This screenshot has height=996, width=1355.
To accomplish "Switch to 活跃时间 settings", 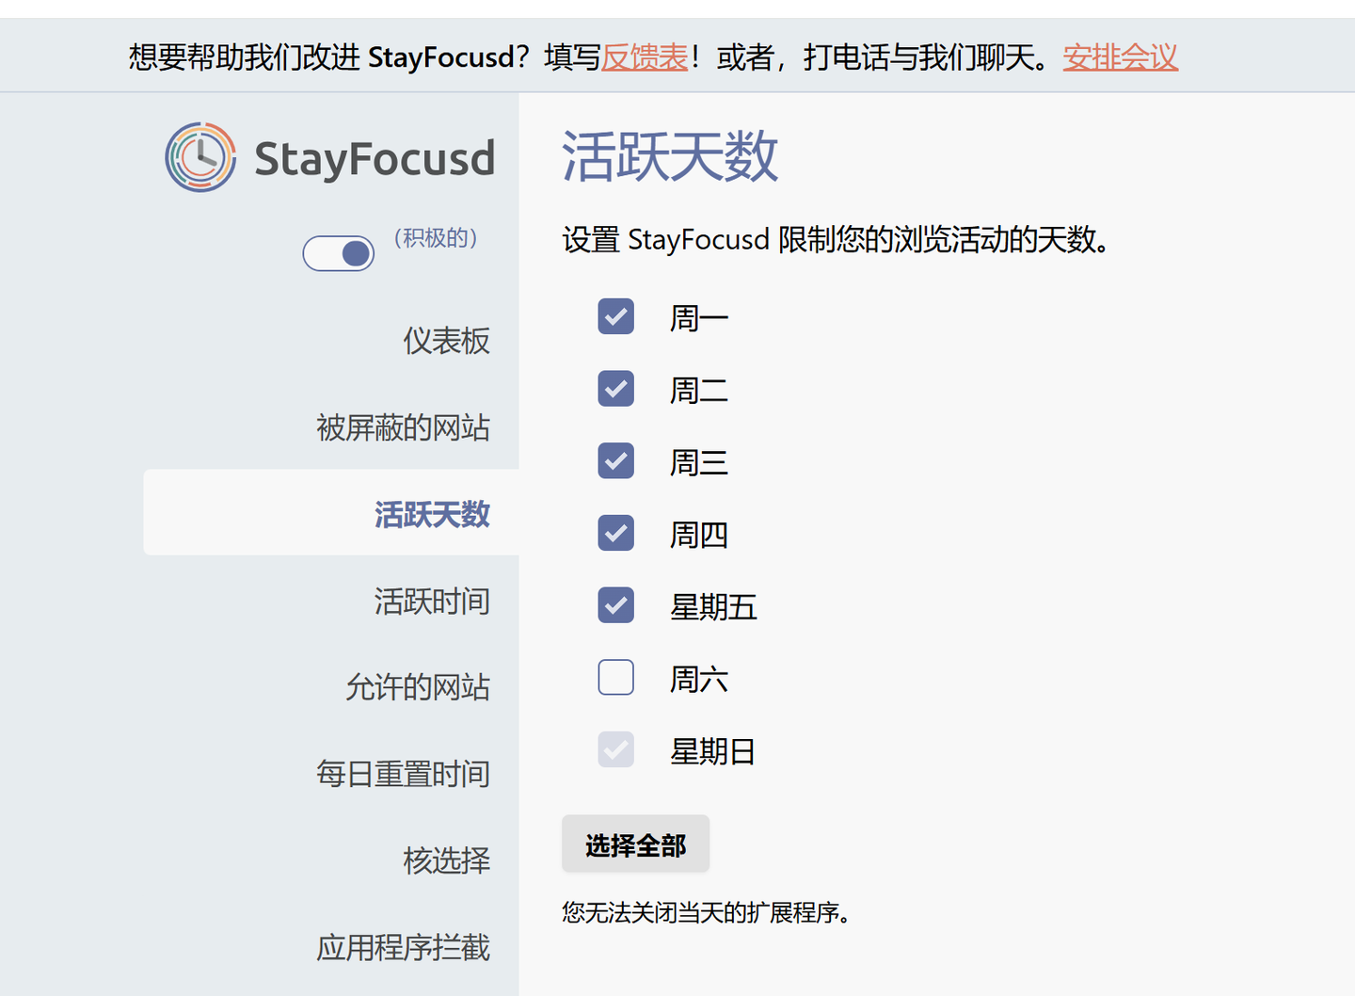I will pos(432,601).
